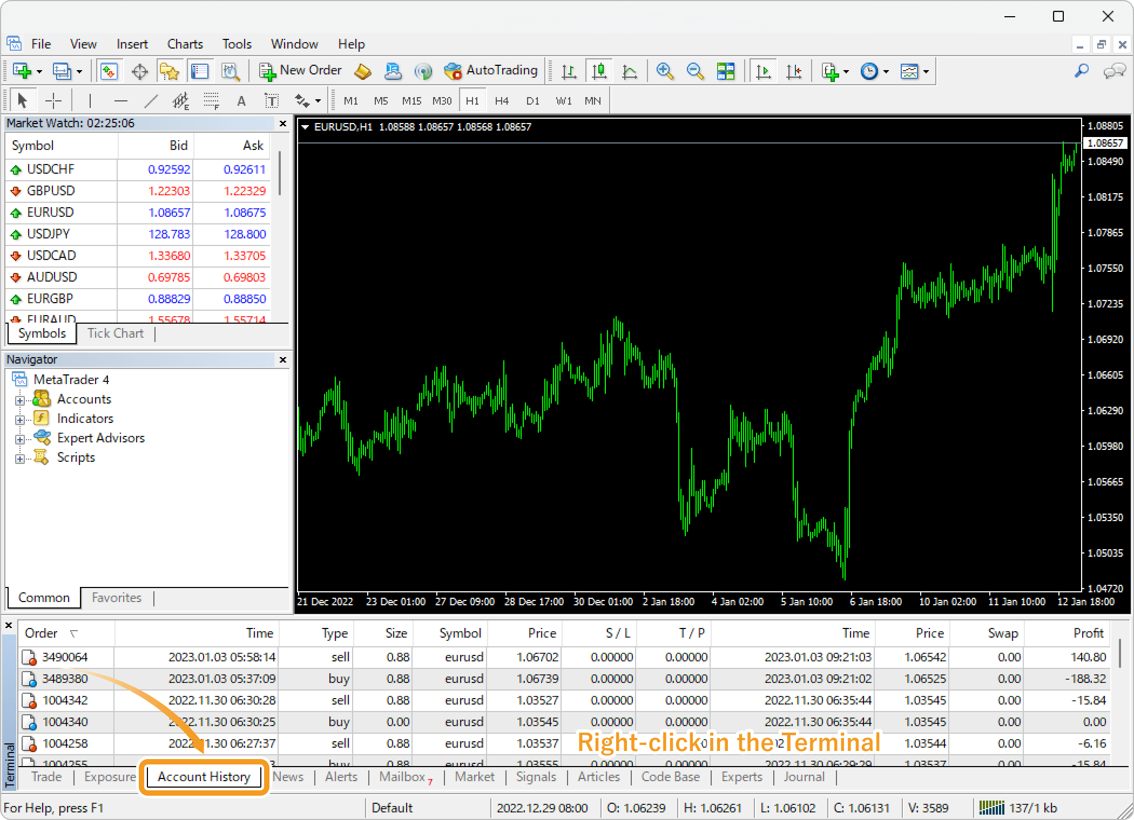Viewport: 1134px width, 820px height.
Task: Switch to the Favorites tab in Navigator
Action: pyautogui.click(x=117, y=598)
